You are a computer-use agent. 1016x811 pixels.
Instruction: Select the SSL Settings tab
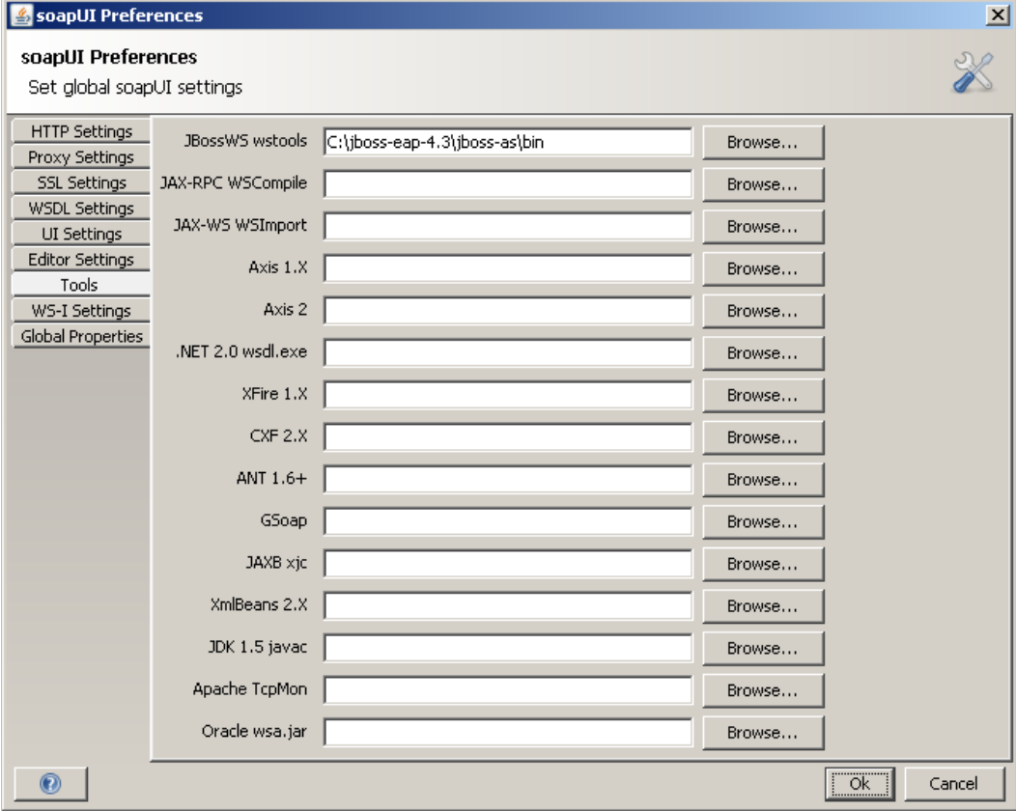[81, 182]
